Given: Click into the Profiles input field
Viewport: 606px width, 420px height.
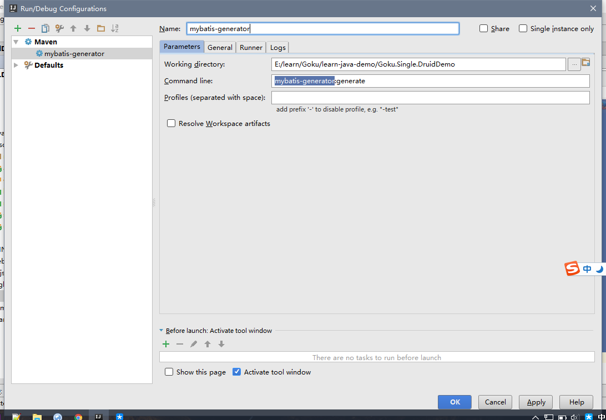Looking at the screenshot, I should click(x=431, y=97).
